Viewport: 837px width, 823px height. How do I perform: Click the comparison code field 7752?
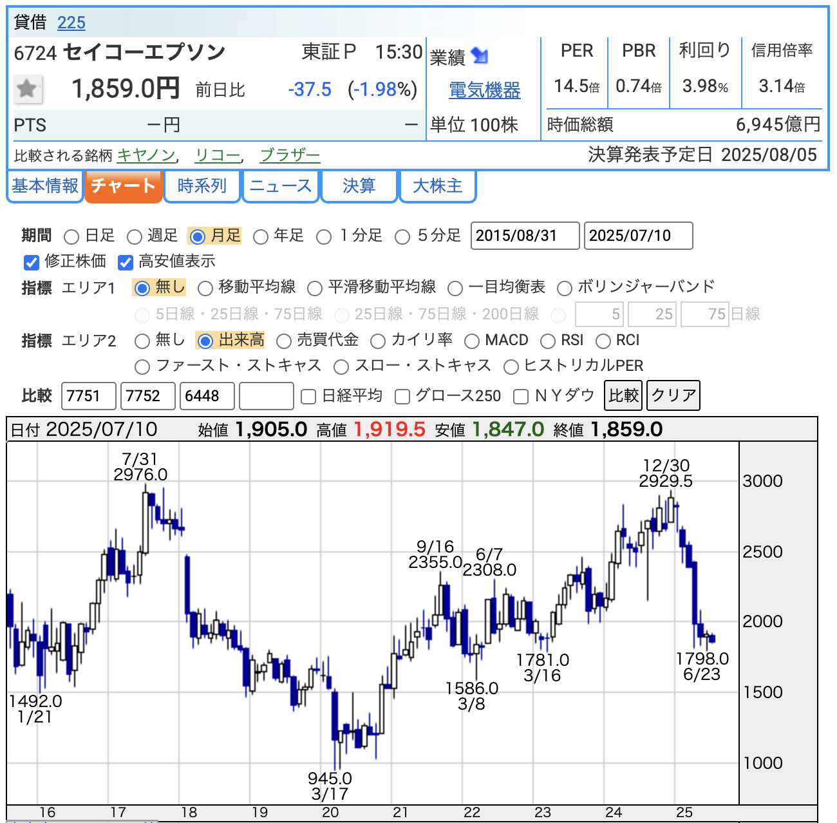tap(148, 396)
